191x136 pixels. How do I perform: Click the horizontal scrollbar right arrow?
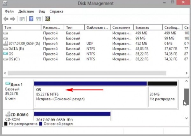(x=187, y=73)
